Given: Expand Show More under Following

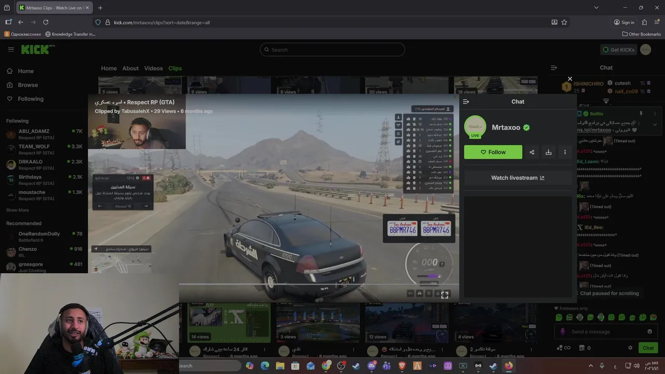Looking at the screenshot, I should click(x=18, y=210).
